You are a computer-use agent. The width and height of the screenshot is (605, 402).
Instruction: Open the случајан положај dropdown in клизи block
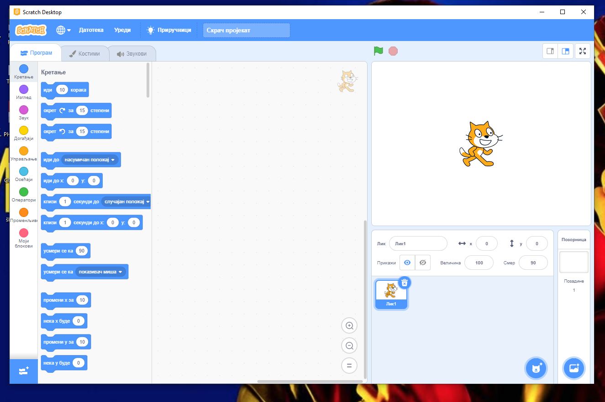pos(126,201)
